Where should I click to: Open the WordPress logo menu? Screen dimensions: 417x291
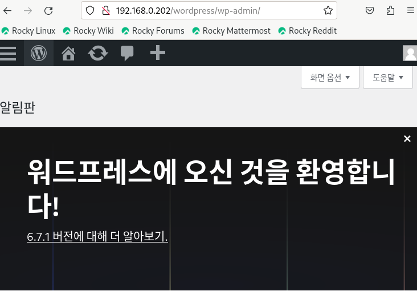tap(39, 53)
